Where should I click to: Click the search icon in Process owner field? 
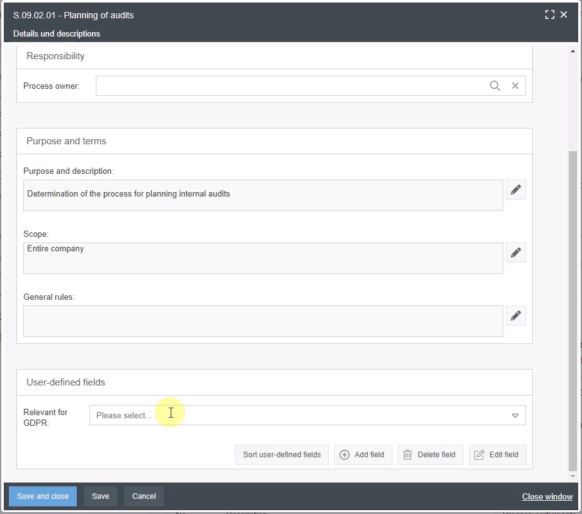click(494, 86)
